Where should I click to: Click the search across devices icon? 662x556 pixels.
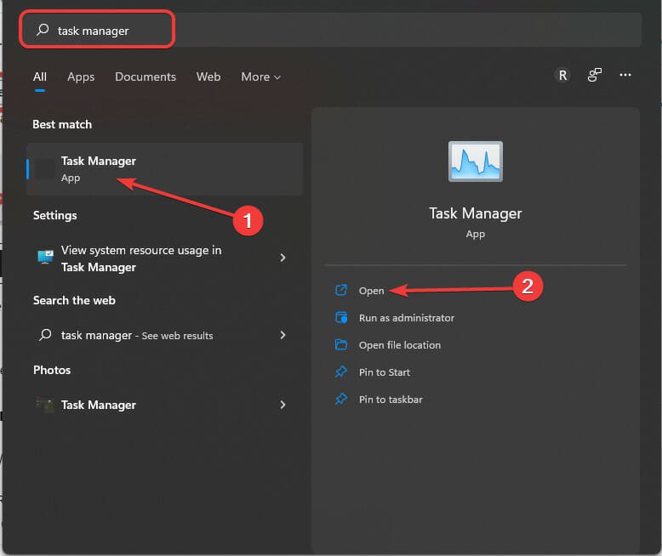(x=595, y=76)
